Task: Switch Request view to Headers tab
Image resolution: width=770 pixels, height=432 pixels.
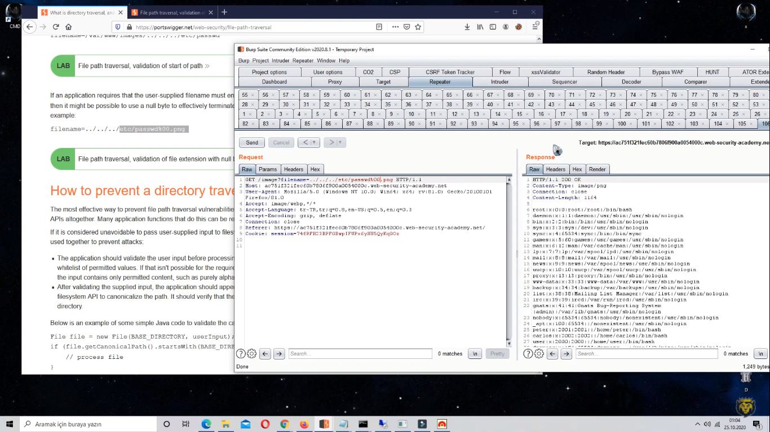Action: pos(293,169)
